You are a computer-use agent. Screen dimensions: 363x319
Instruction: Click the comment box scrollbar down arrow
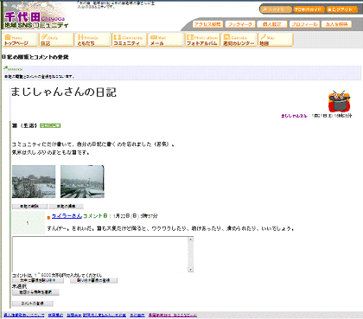click(x=191, y=270)
